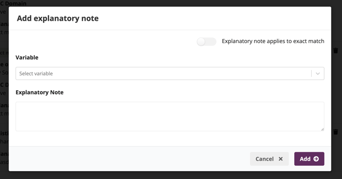This screenshot has width=342, height=179.
Task: Click the 'Select variable' placeholder text
Action: 36,73
